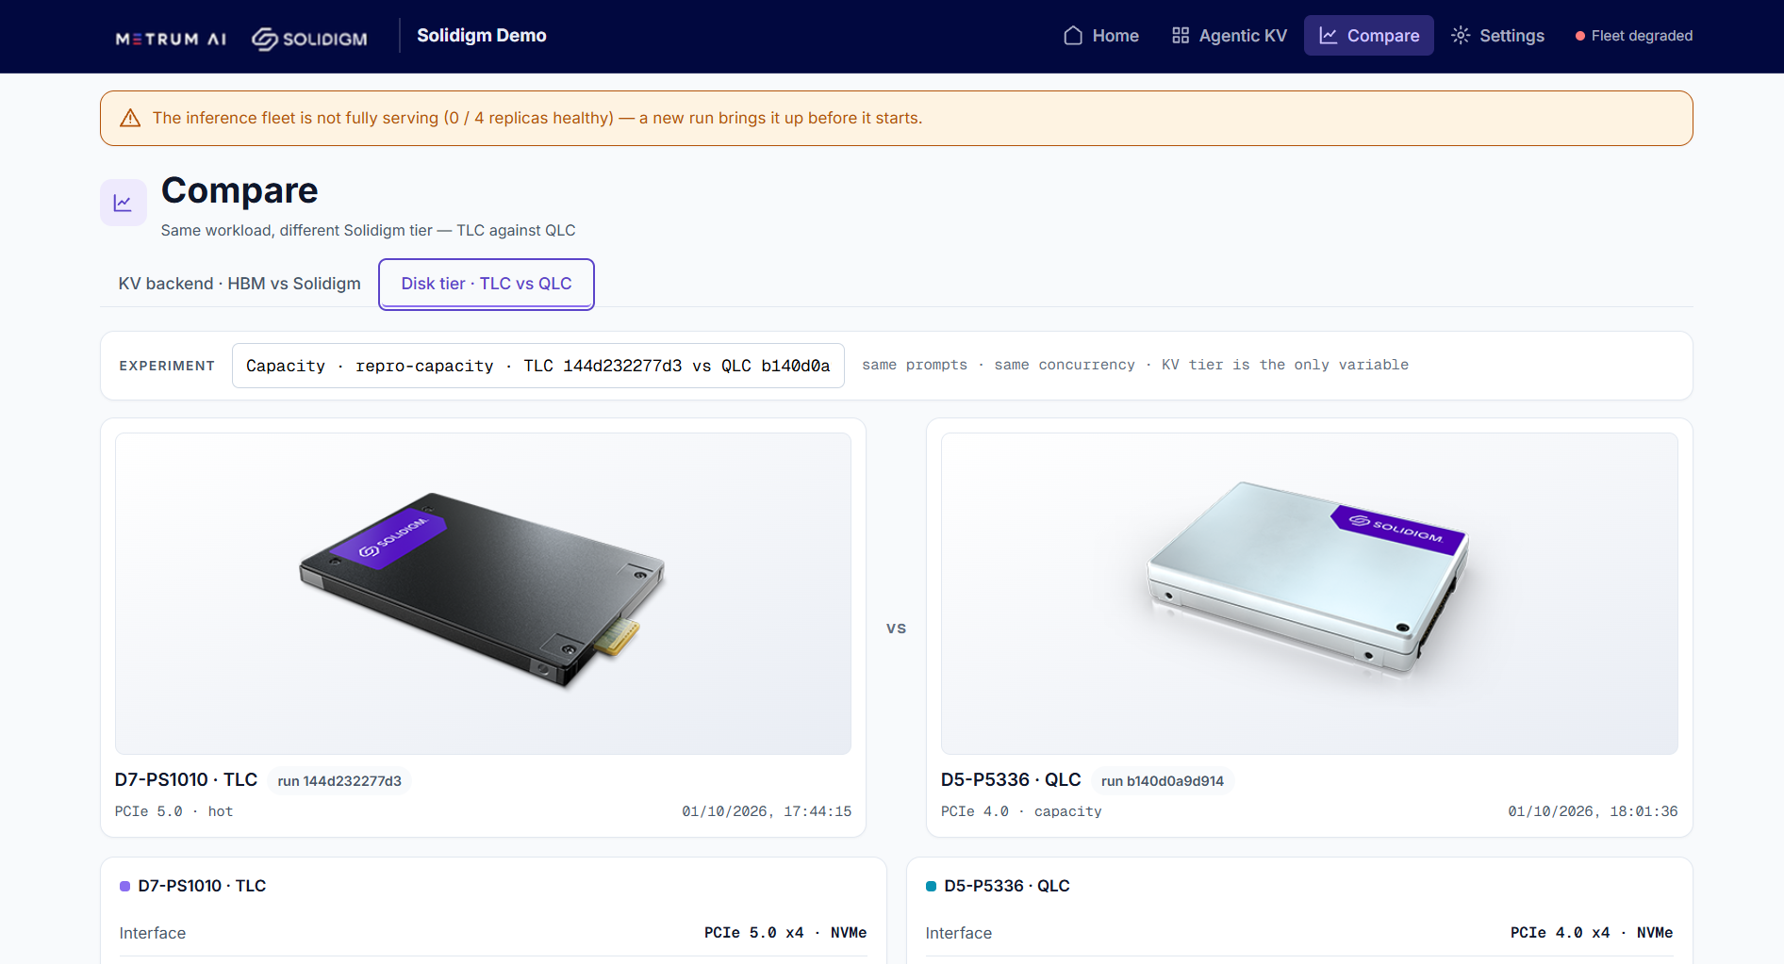
Task: Switch to KV backend · HBM vs Solidigm tab
Action: coord(240,284)
